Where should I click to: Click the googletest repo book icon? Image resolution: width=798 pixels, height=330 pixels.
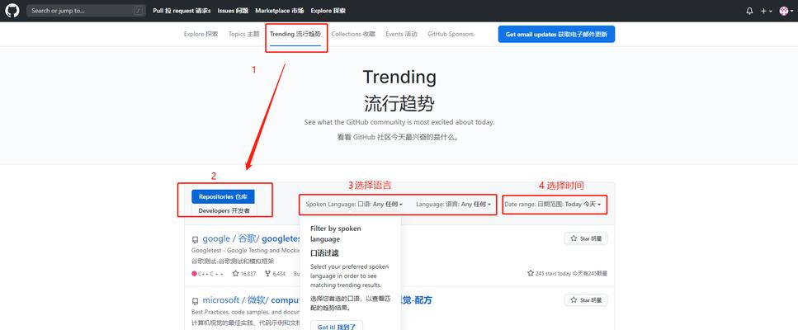pyautogui.click(x=195, y=239)
